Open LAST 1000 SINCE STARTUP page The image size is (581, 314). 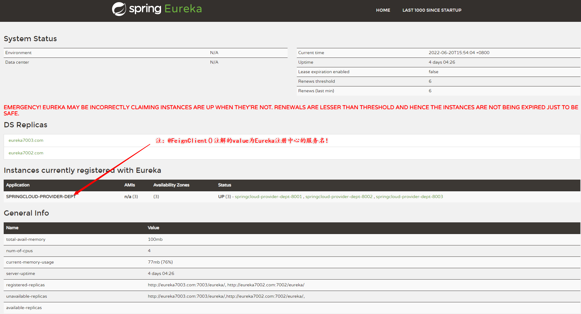432,10
